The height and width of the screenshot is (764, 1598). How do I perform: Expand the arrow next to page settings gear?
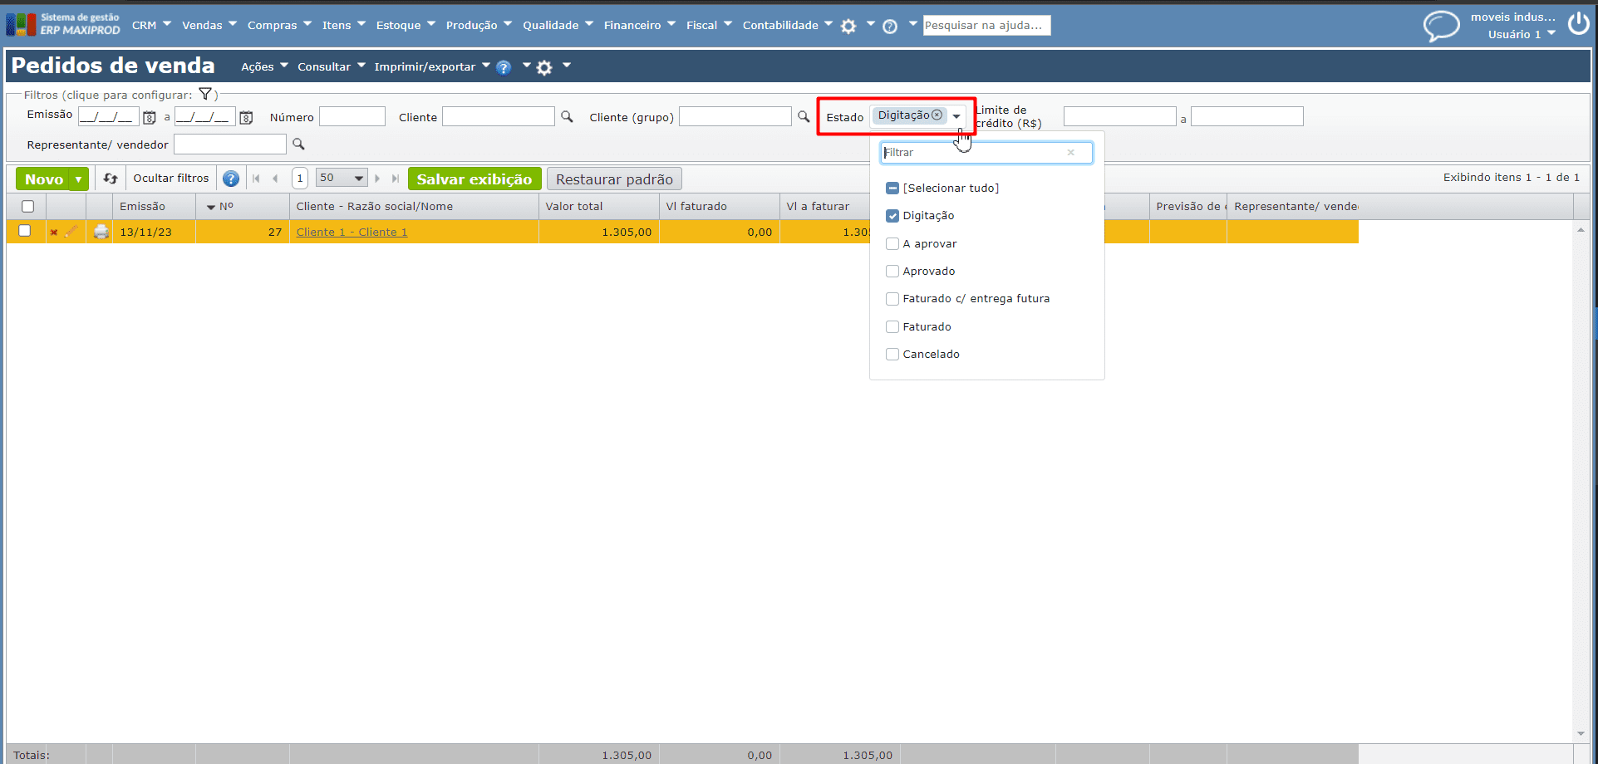(x=567, y=65)
